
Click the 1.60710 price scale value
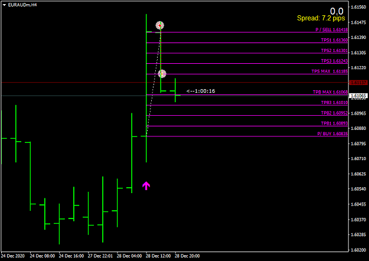click(358, 159)
